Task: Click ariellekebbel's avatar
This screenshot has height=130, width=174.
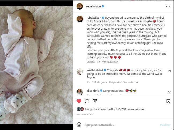Action: 80,72
